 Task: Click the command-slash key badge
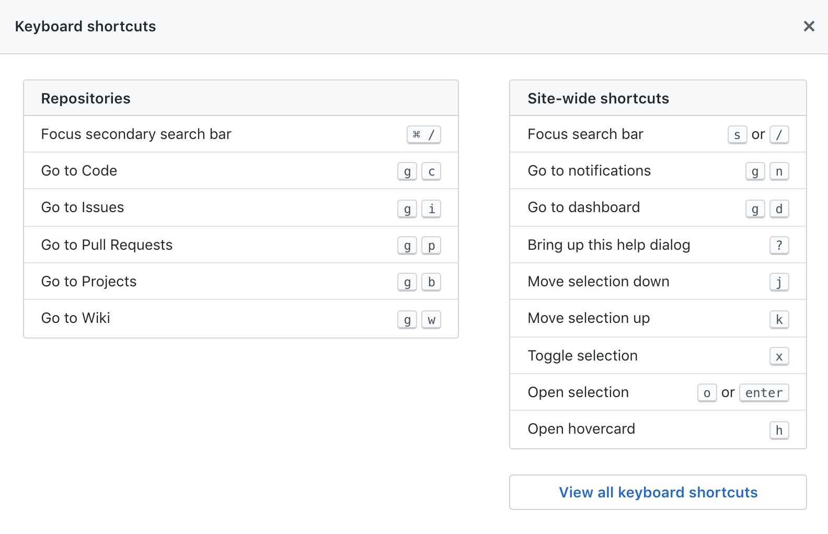tap(423, 135)
